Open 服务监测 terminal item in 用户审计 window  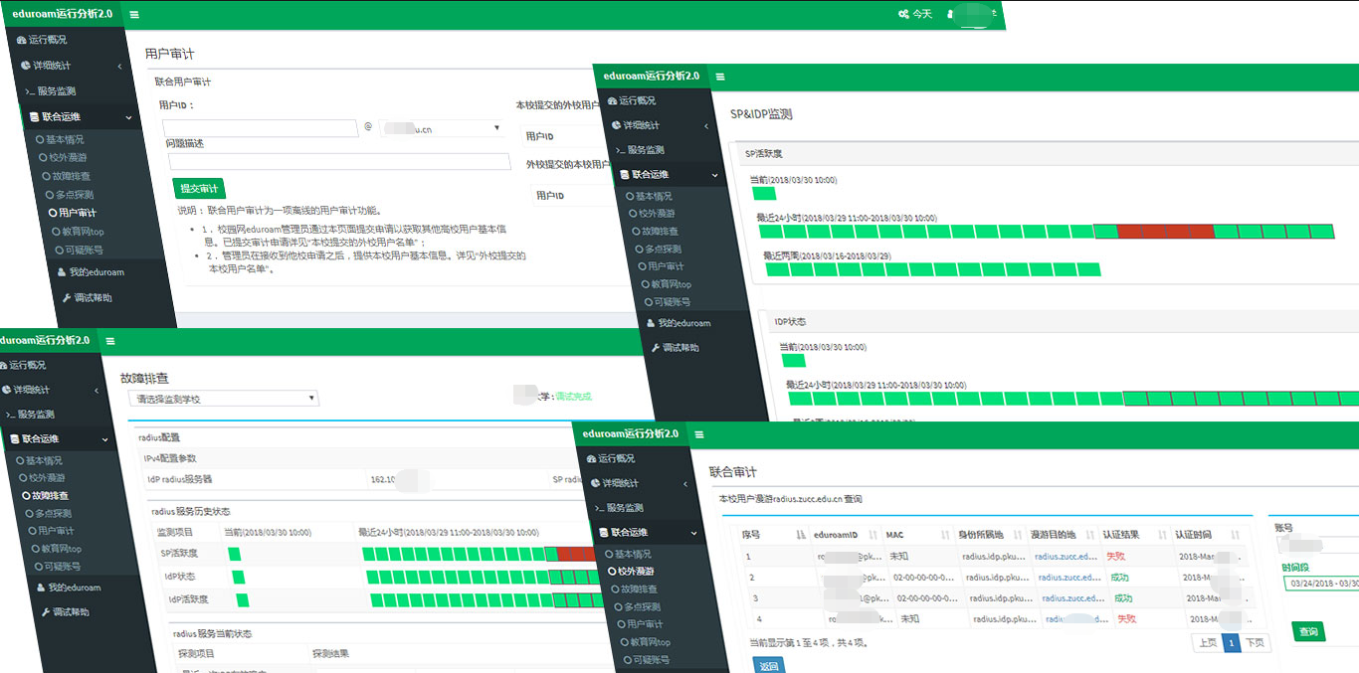tap(52, 90)
